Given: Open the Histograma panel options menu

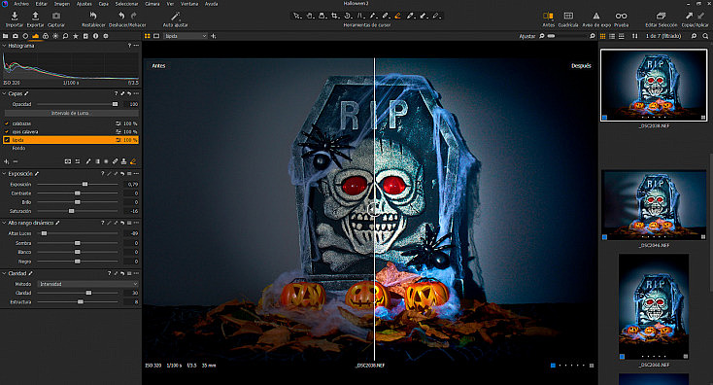Looking at the screenshot, I should [x=136, y=46].
